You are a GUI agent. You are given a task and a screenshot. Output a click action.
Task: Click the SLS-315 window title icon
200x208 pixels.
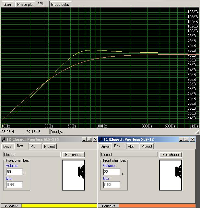tap(4, 139)
